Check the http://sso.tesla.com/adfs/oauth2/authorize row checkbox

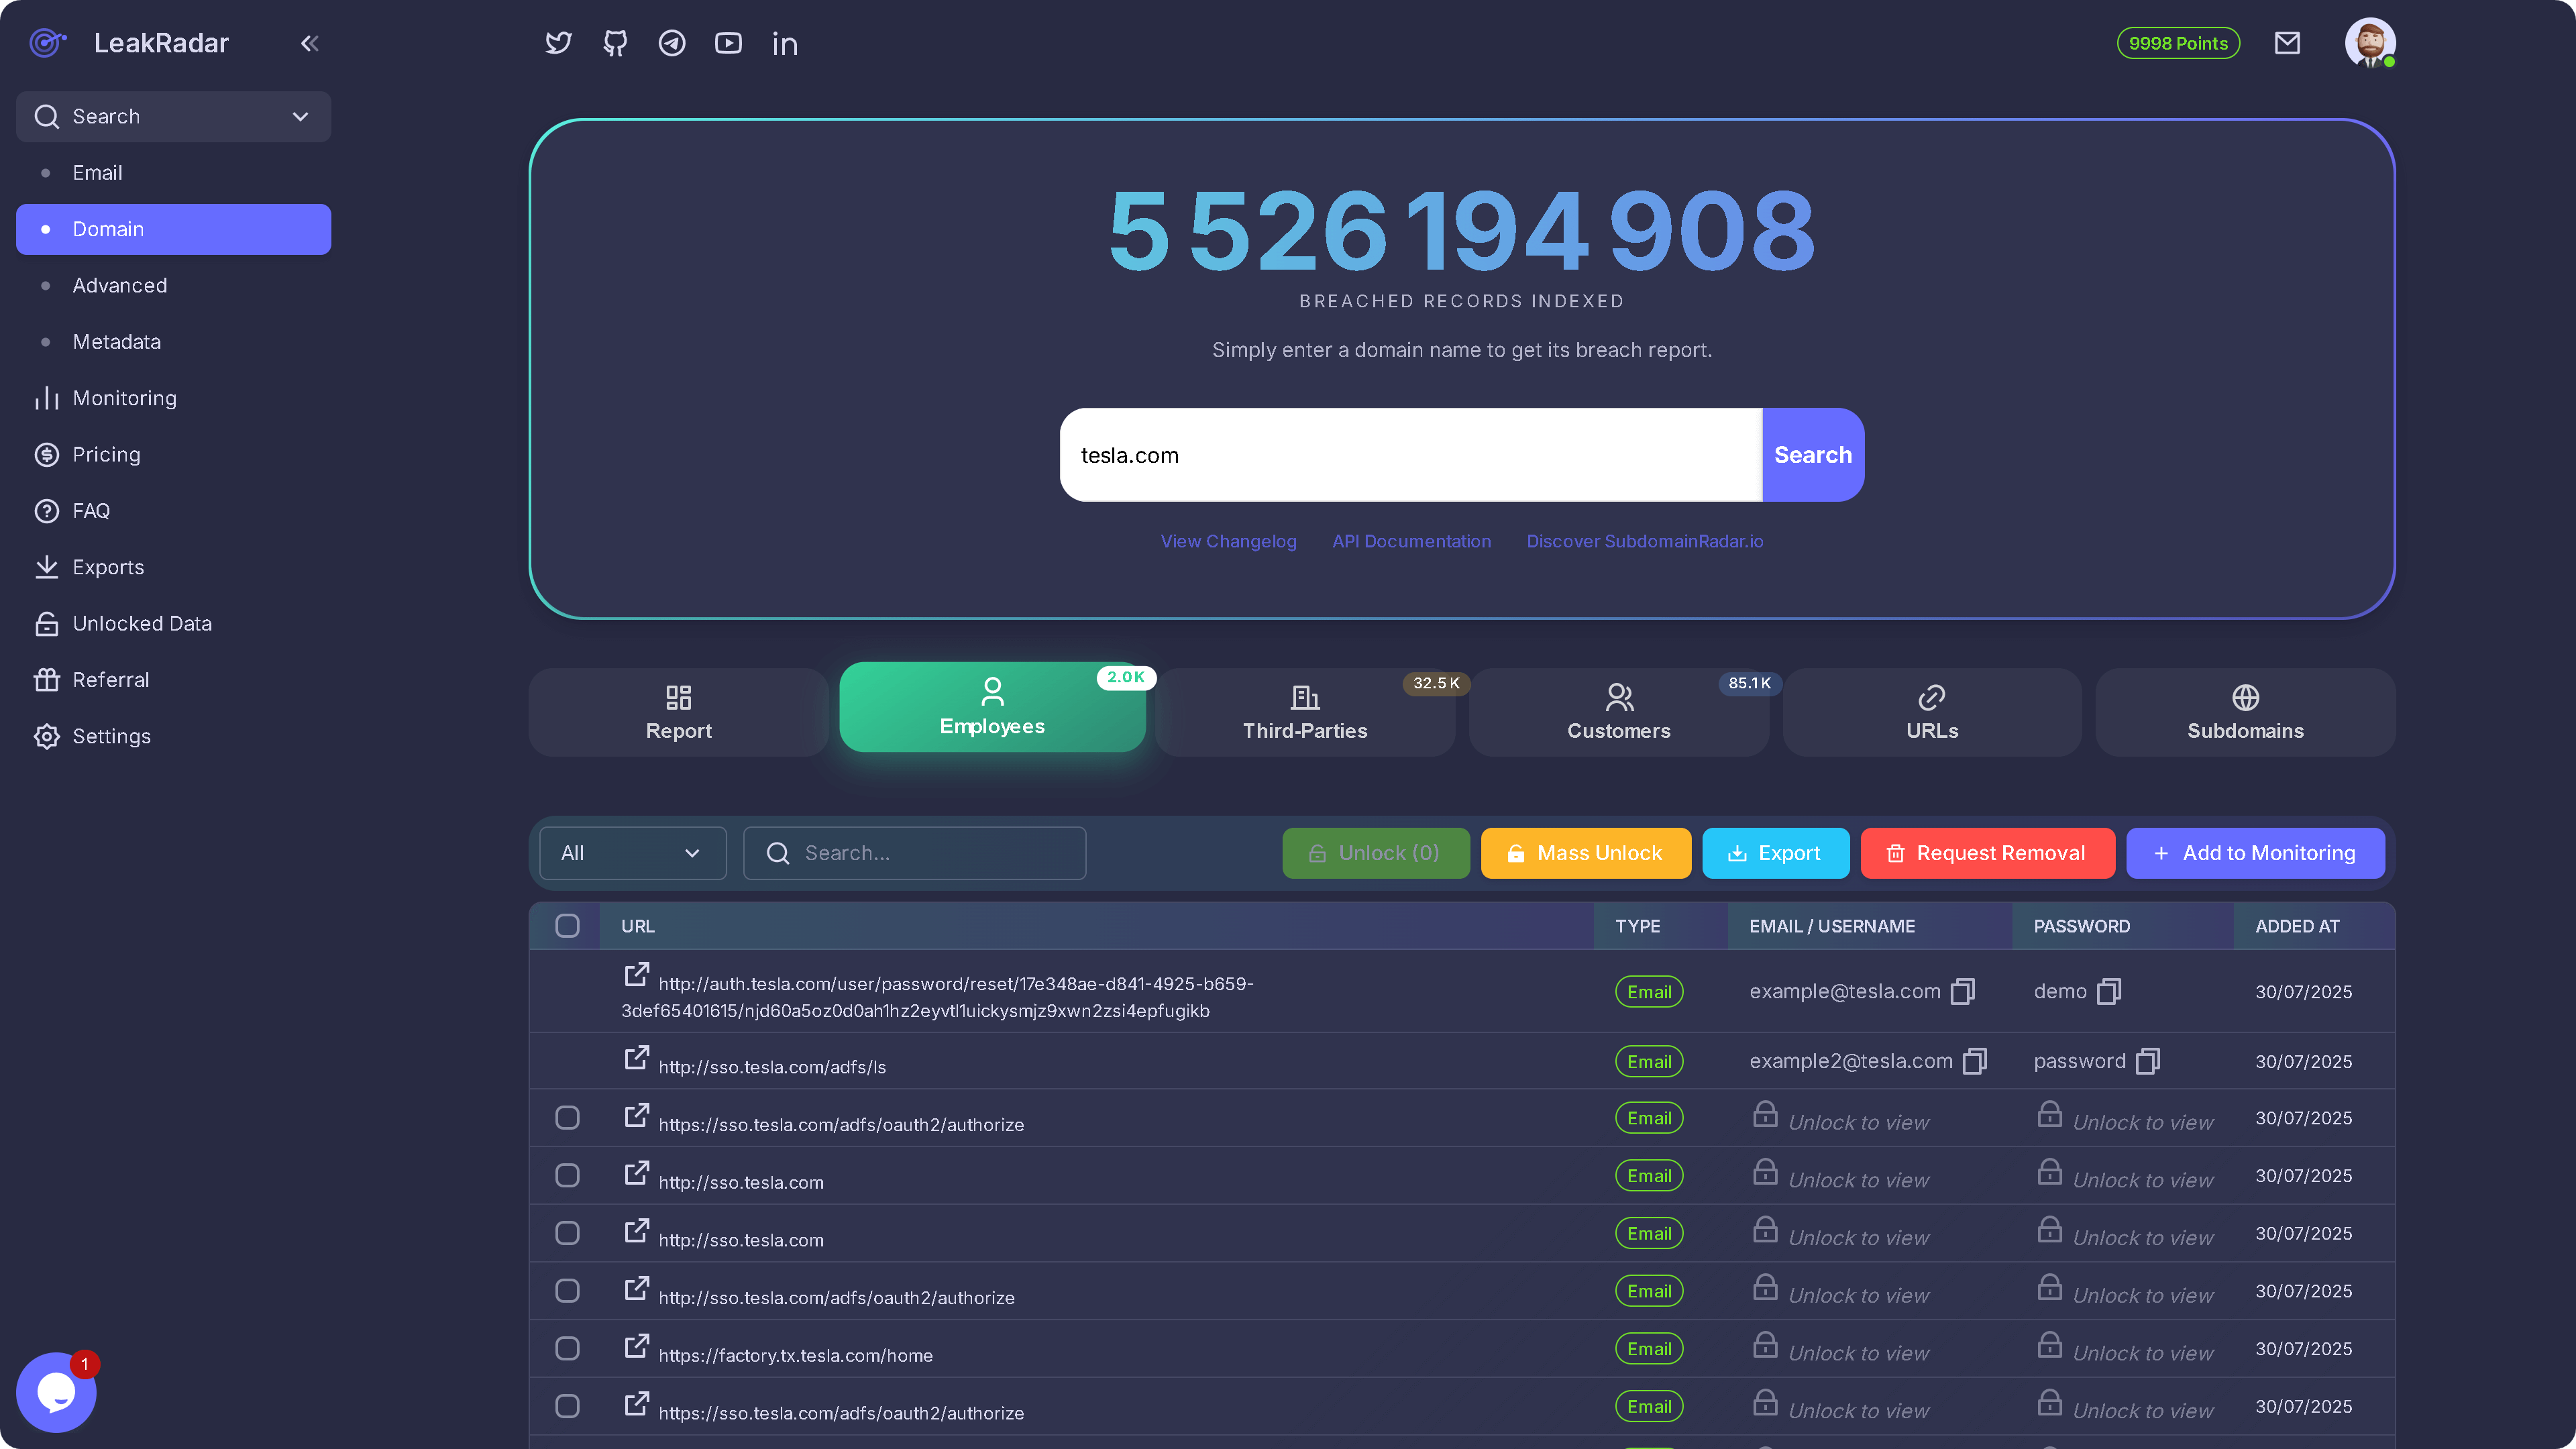567,1291
